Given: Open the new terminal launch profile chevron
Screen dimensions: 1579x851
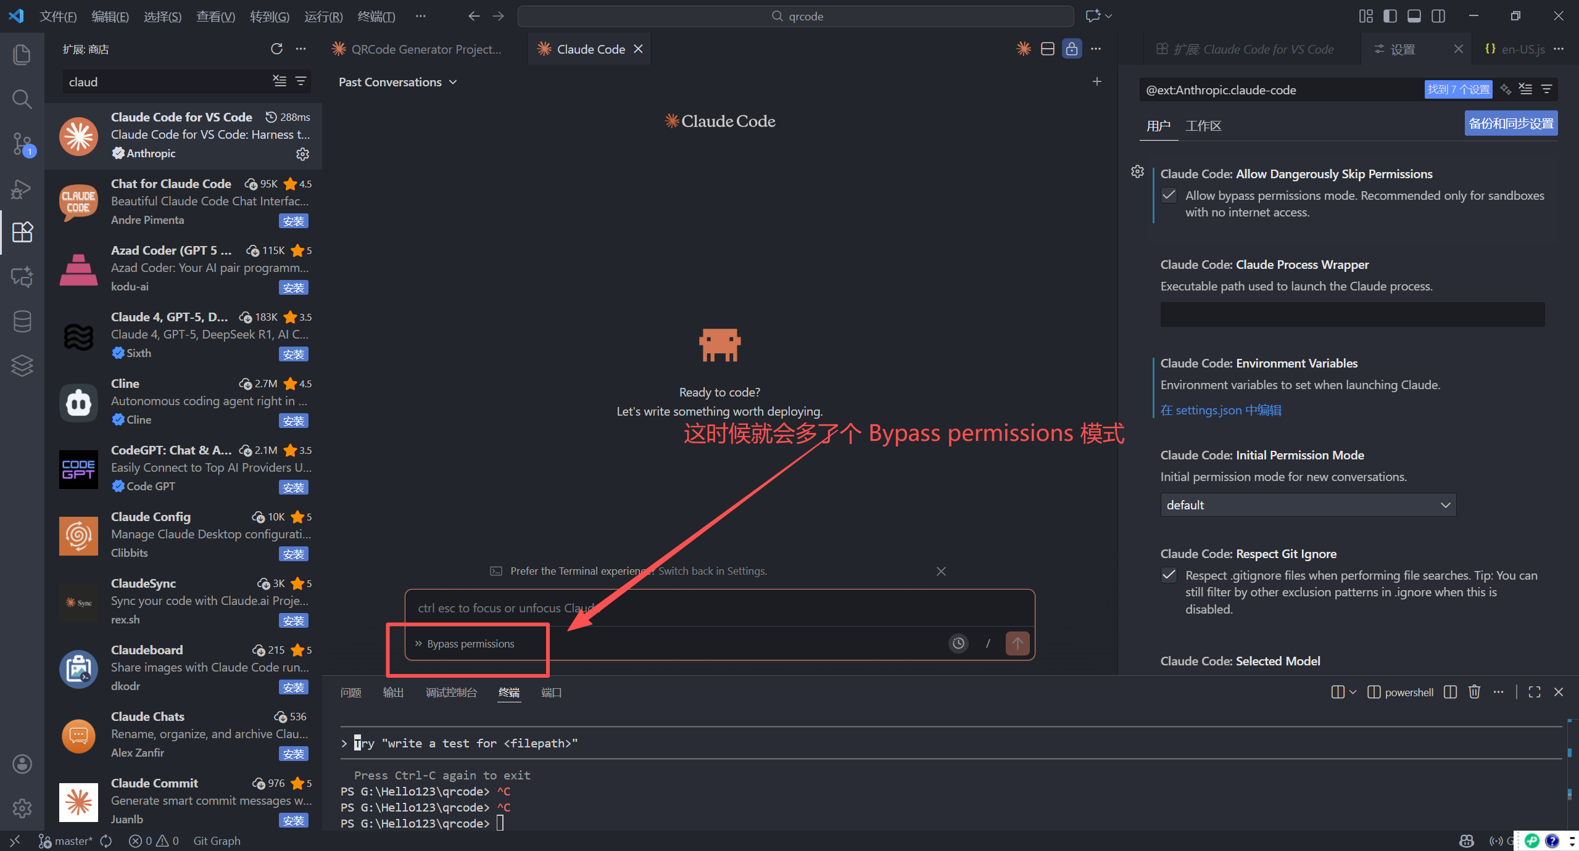Looking at the screenshot, I should click(1353, 692).
